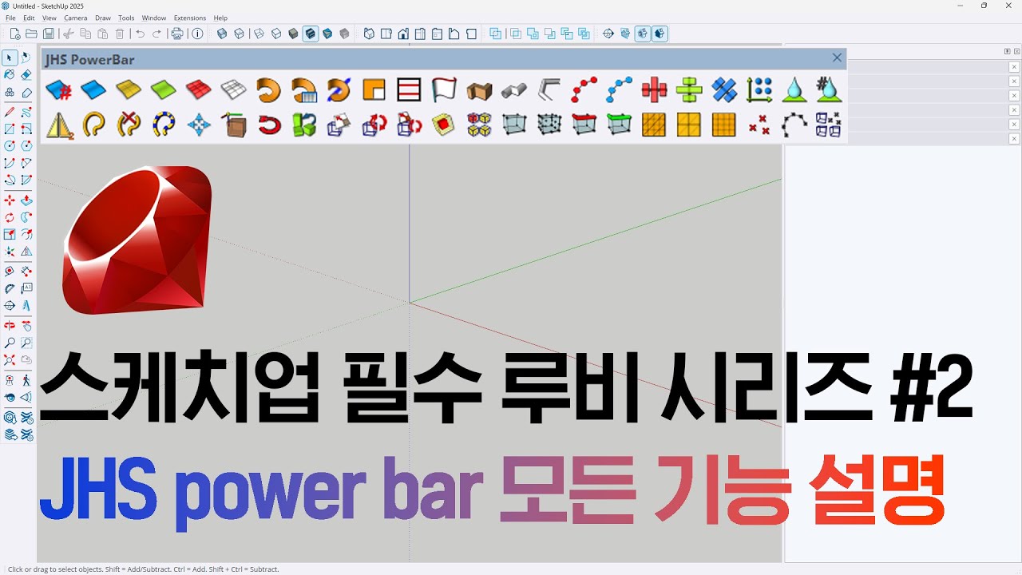Click the wireframe cube with red top icon
1022x575 pixels.
[584, 125]
